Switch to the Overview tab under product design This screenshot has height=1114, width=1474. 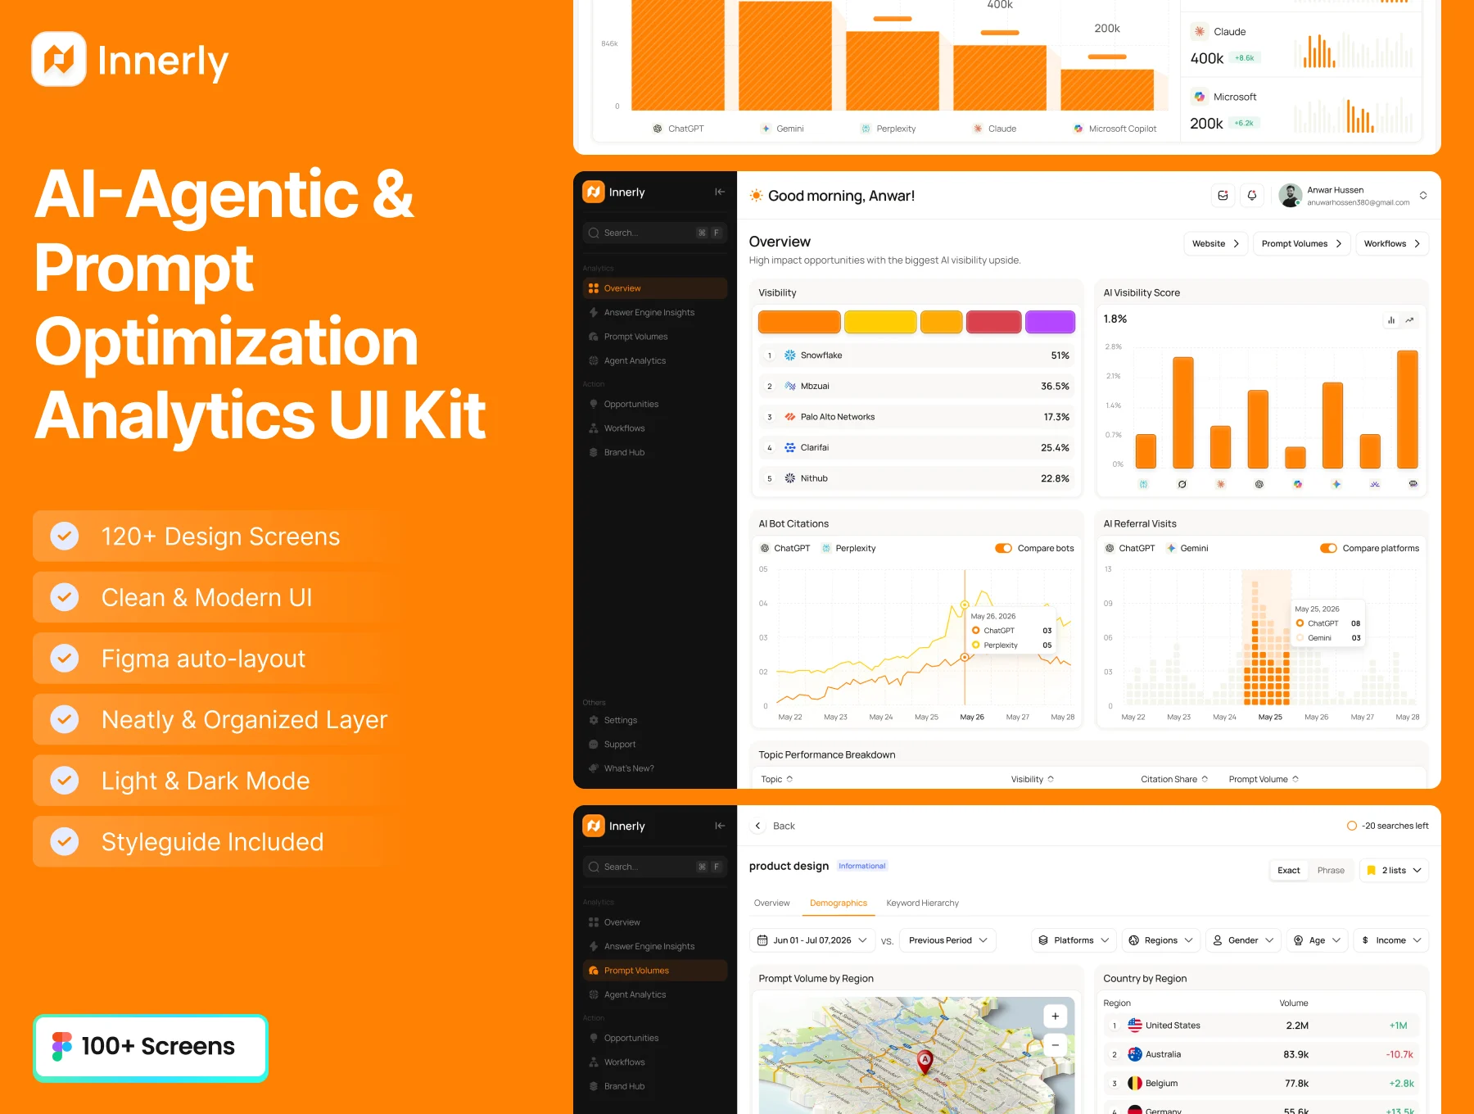771,903
